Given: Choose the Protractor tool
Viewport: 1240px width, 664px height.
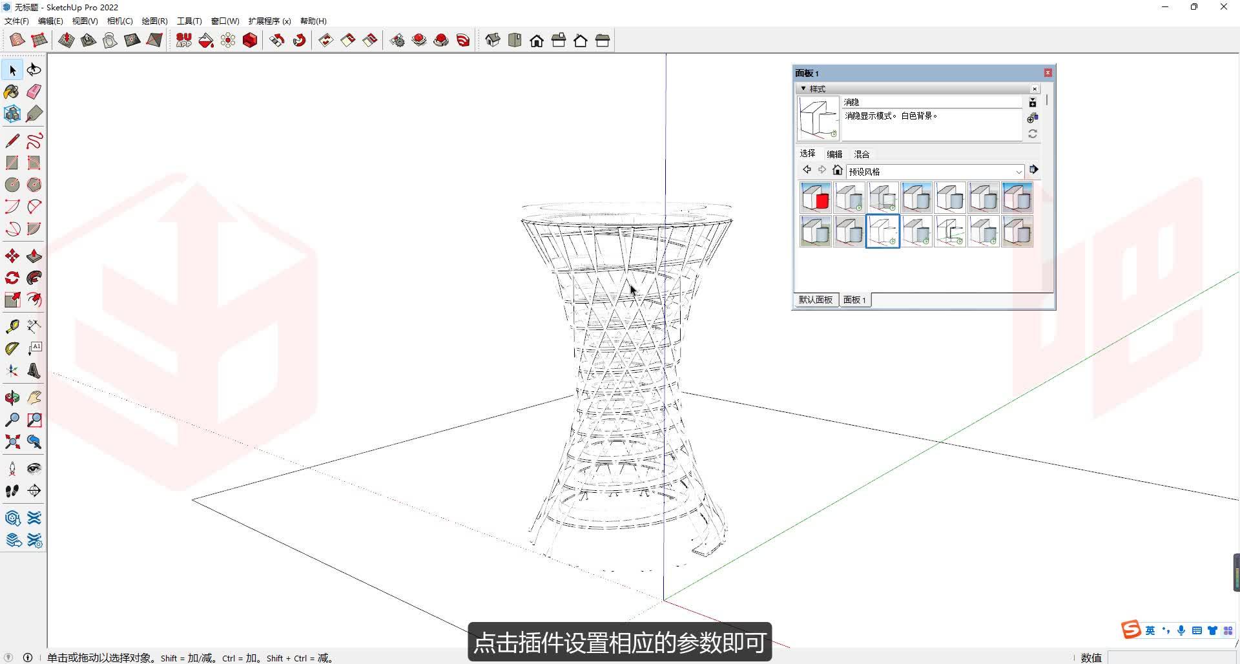Looking at the screenshot, I should pyautogui.click(x=12, y=348).
